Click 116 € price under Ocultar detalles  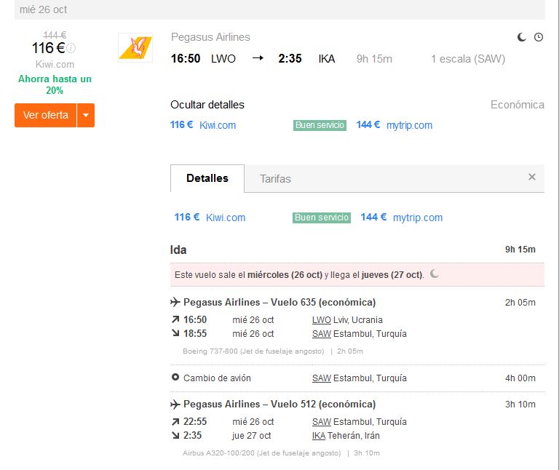(x=181, y=124)
